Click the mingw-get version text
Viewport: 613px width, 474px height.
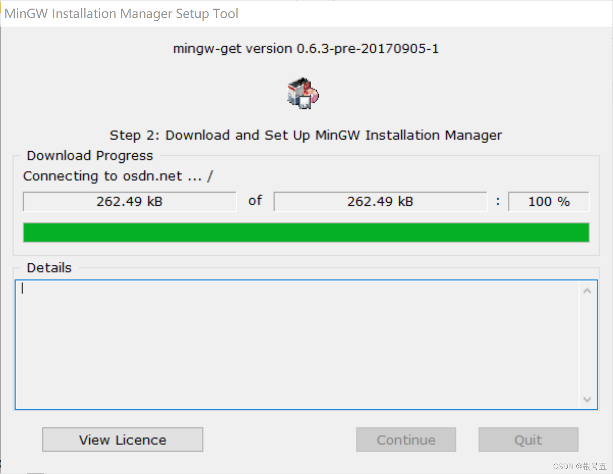tap(306, 49)
